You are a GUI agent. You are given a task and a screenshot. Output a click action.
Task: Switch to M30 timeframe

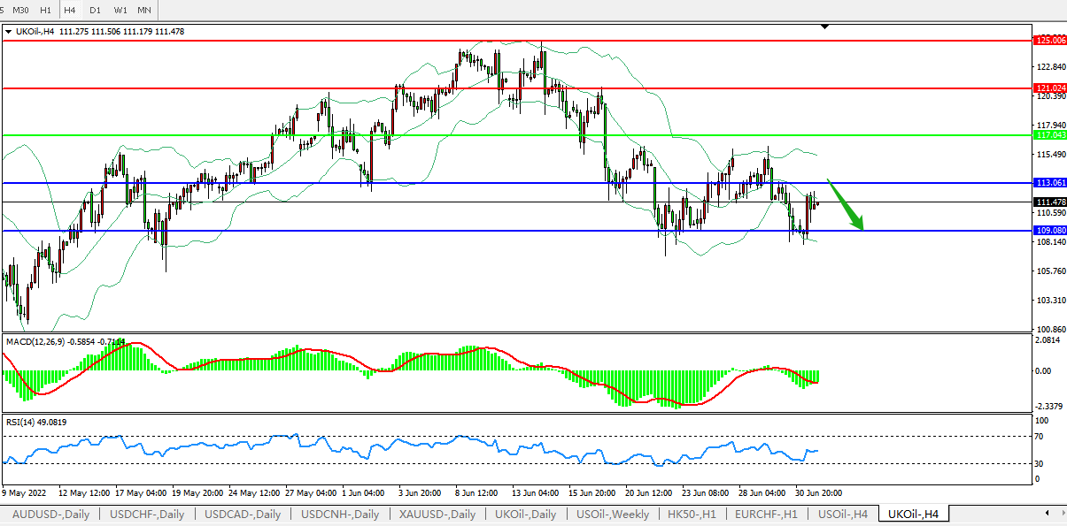[x=21, y=10]
